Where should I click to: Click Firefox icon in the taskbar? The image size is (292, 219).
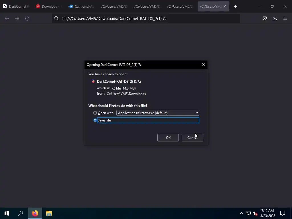pos(35,213)
